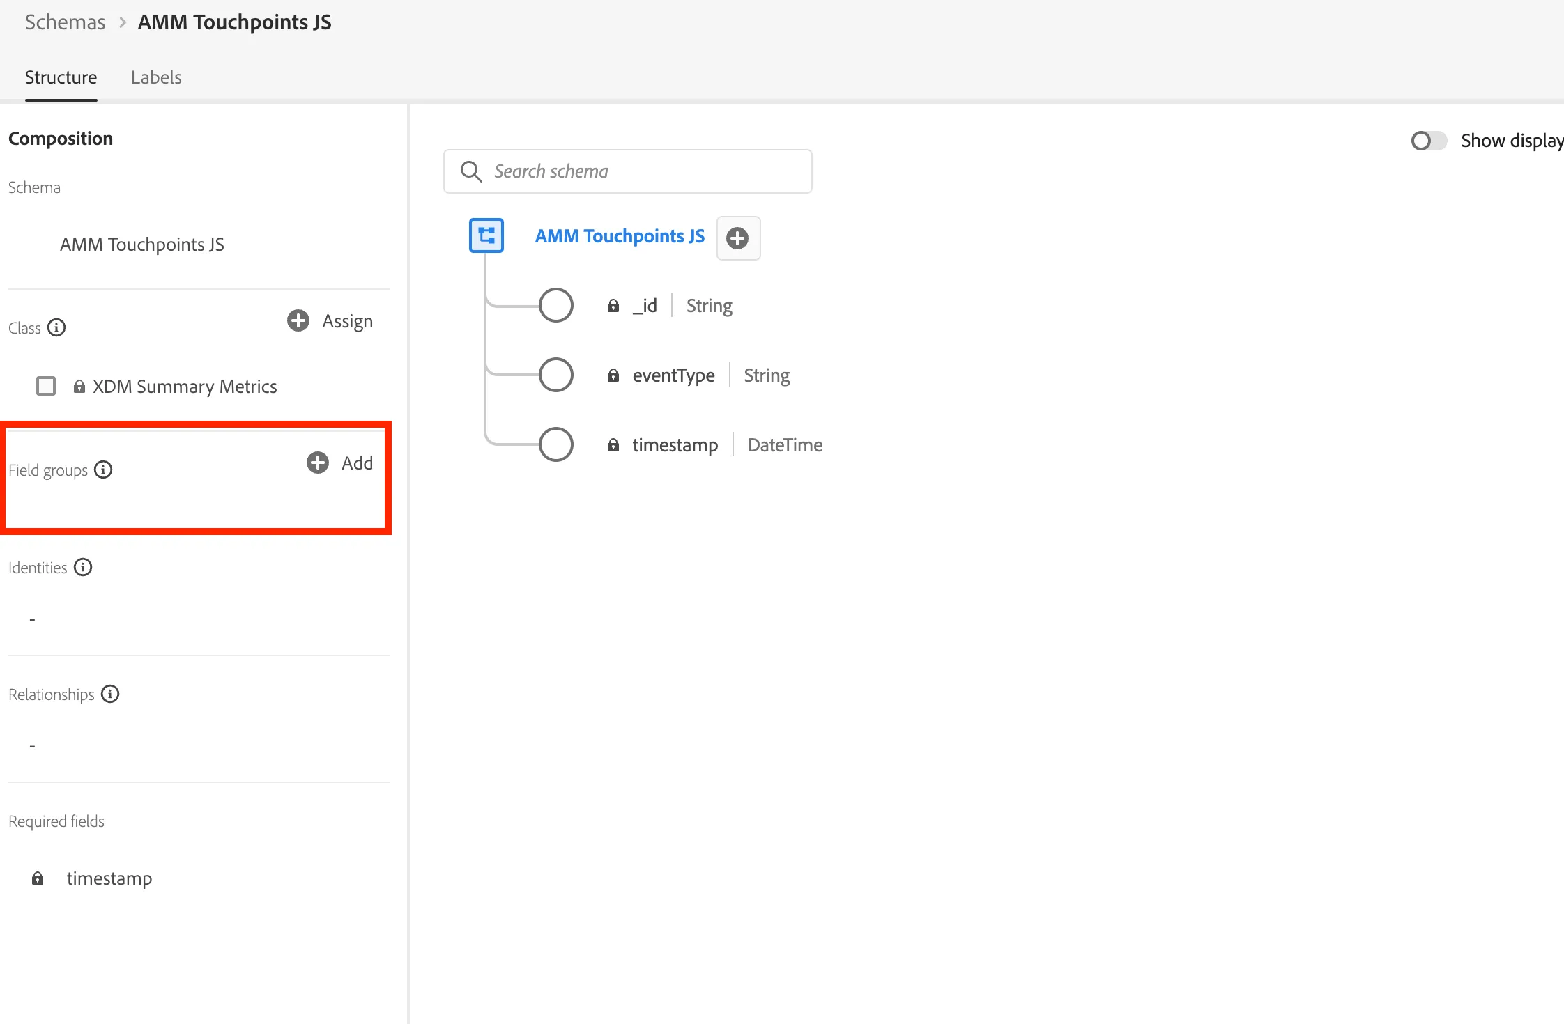Click the search magnifier icon

pyautogui.click(x=471, y=171)
